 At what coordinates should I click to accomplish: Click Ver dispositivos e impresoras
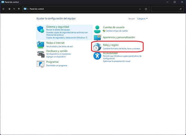[59, 54]
